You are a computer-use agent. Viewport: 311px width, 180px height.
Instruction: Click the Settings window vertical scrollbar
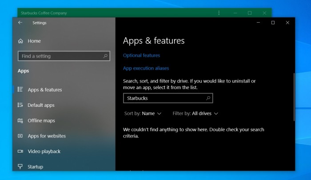click(x=294, y=97)
